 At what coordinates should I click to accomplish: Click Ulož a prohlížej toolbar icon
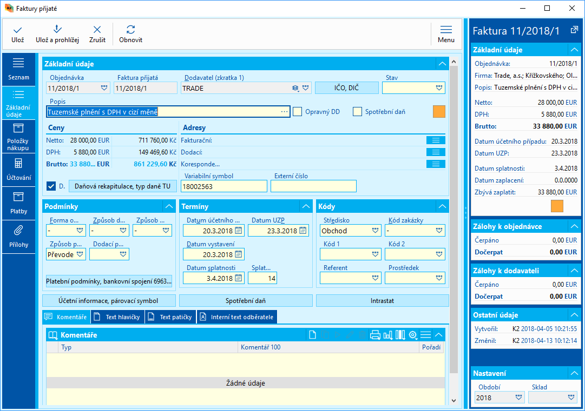57,30
